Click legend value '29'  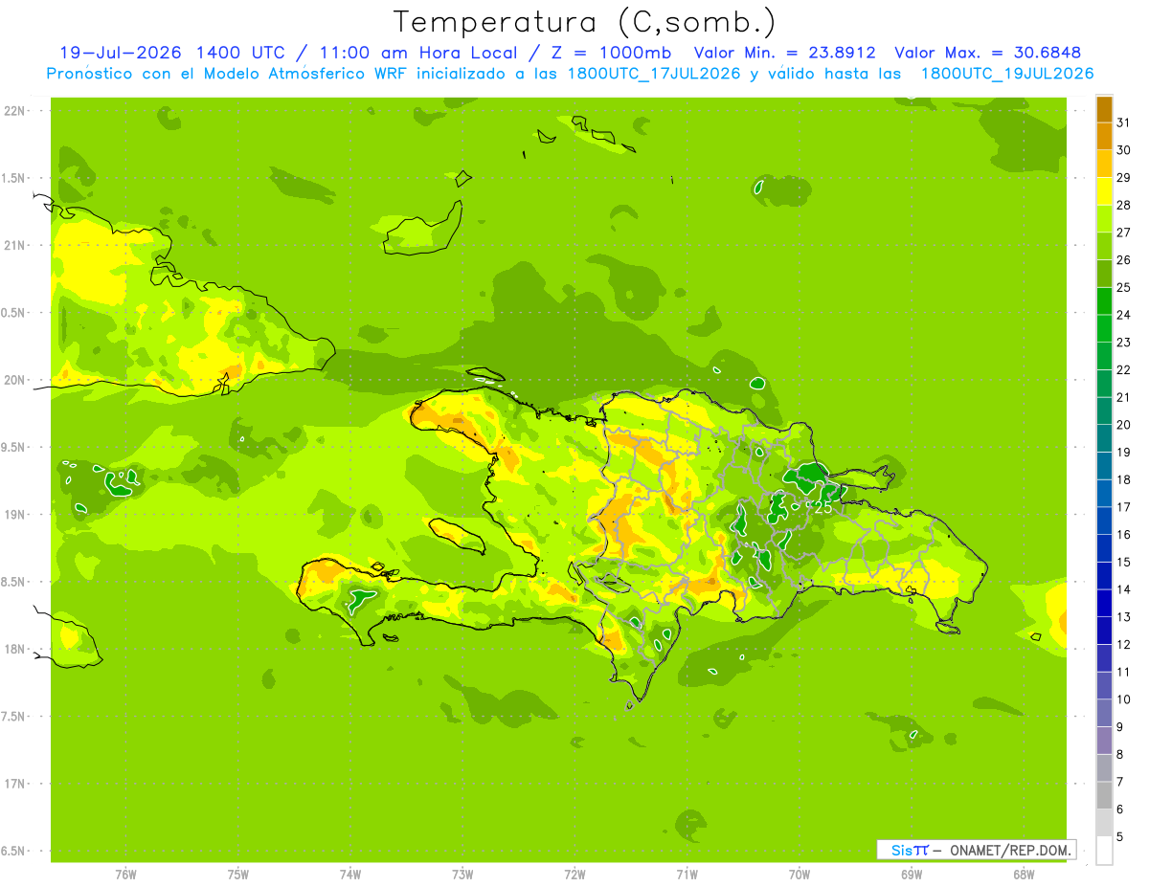tap(1125, 178)
